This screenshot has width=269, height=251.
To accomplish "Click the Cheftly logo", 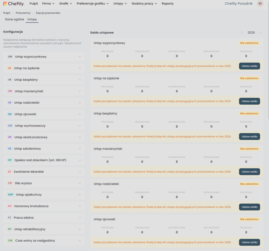I will click(x=14, y=3).
